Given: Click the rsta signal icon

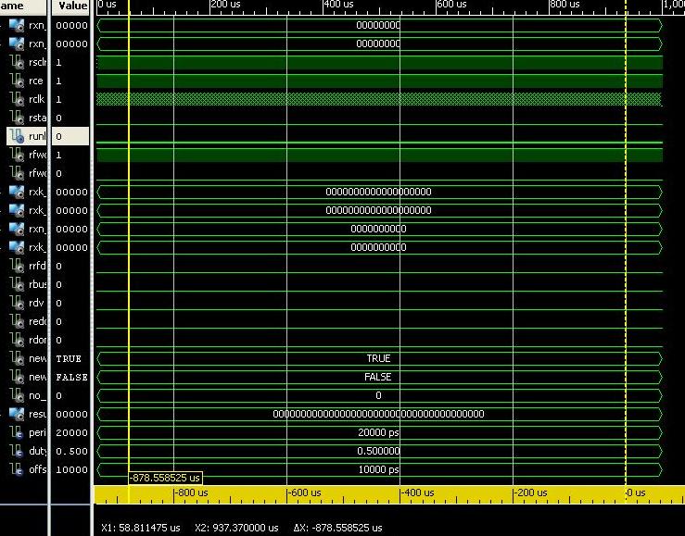Looking at the screenshot, I should tap(16, 118).
